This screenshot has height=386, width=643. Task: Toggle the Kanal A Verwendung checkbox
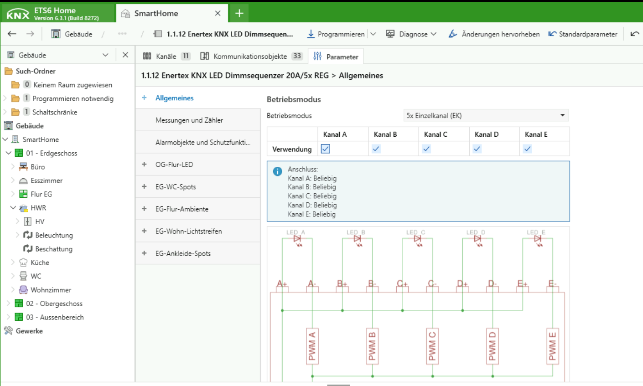326,149
